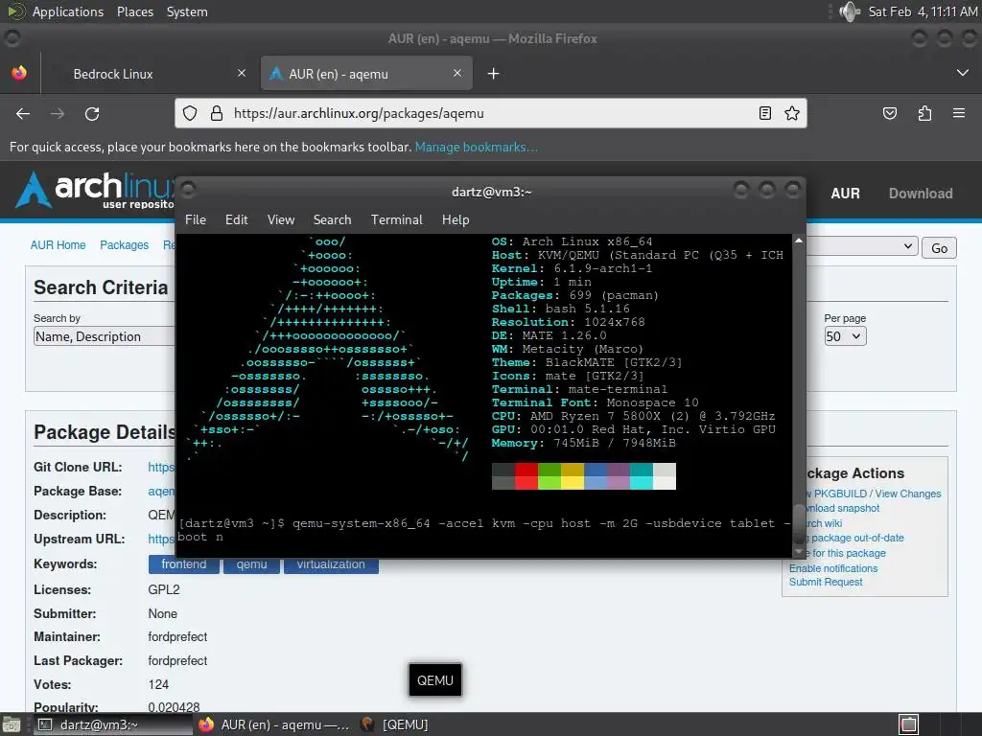This screenshot has height=736, width=982.
Task: Open the Per page 50 dropdown
Action: (845, 336)
